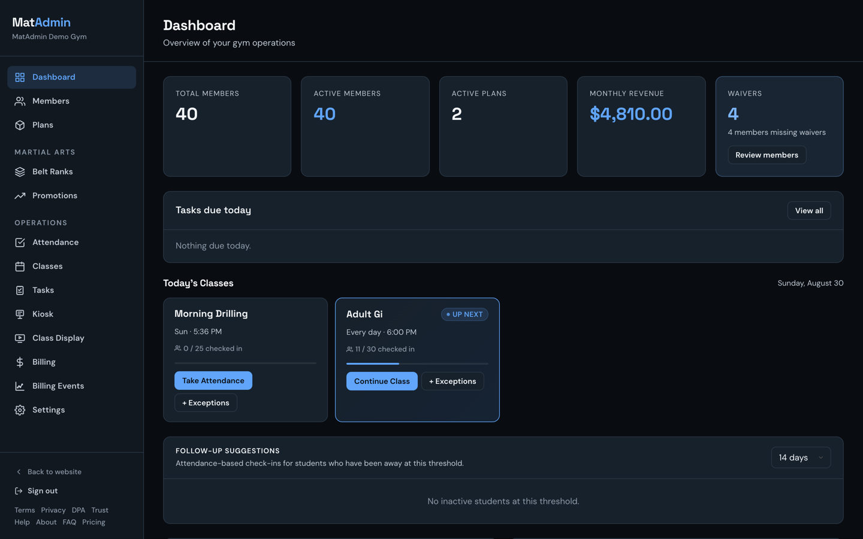This screenshot has width=863, height=539.
Task: Click the Class Display screen icon
Action: coord(20,338)
